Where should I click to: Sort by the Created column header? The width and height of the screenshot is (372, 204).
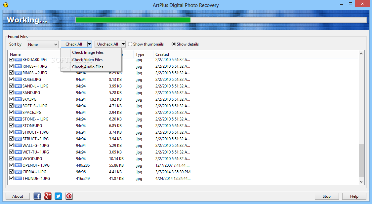point(162,54)
